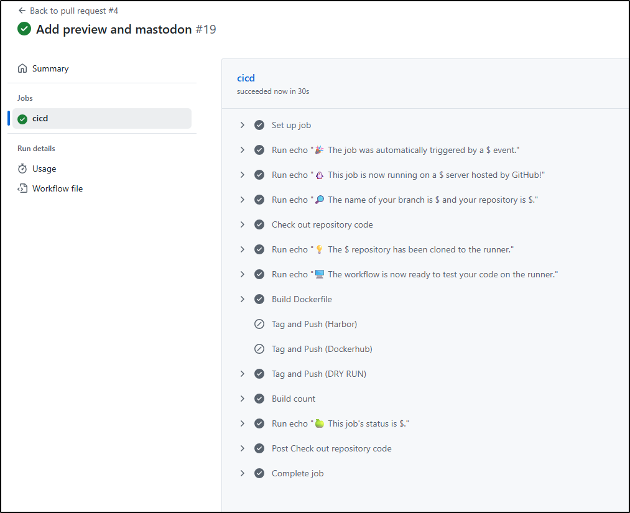Click the skipped icon for Harbor push

[x=259, y=324]
